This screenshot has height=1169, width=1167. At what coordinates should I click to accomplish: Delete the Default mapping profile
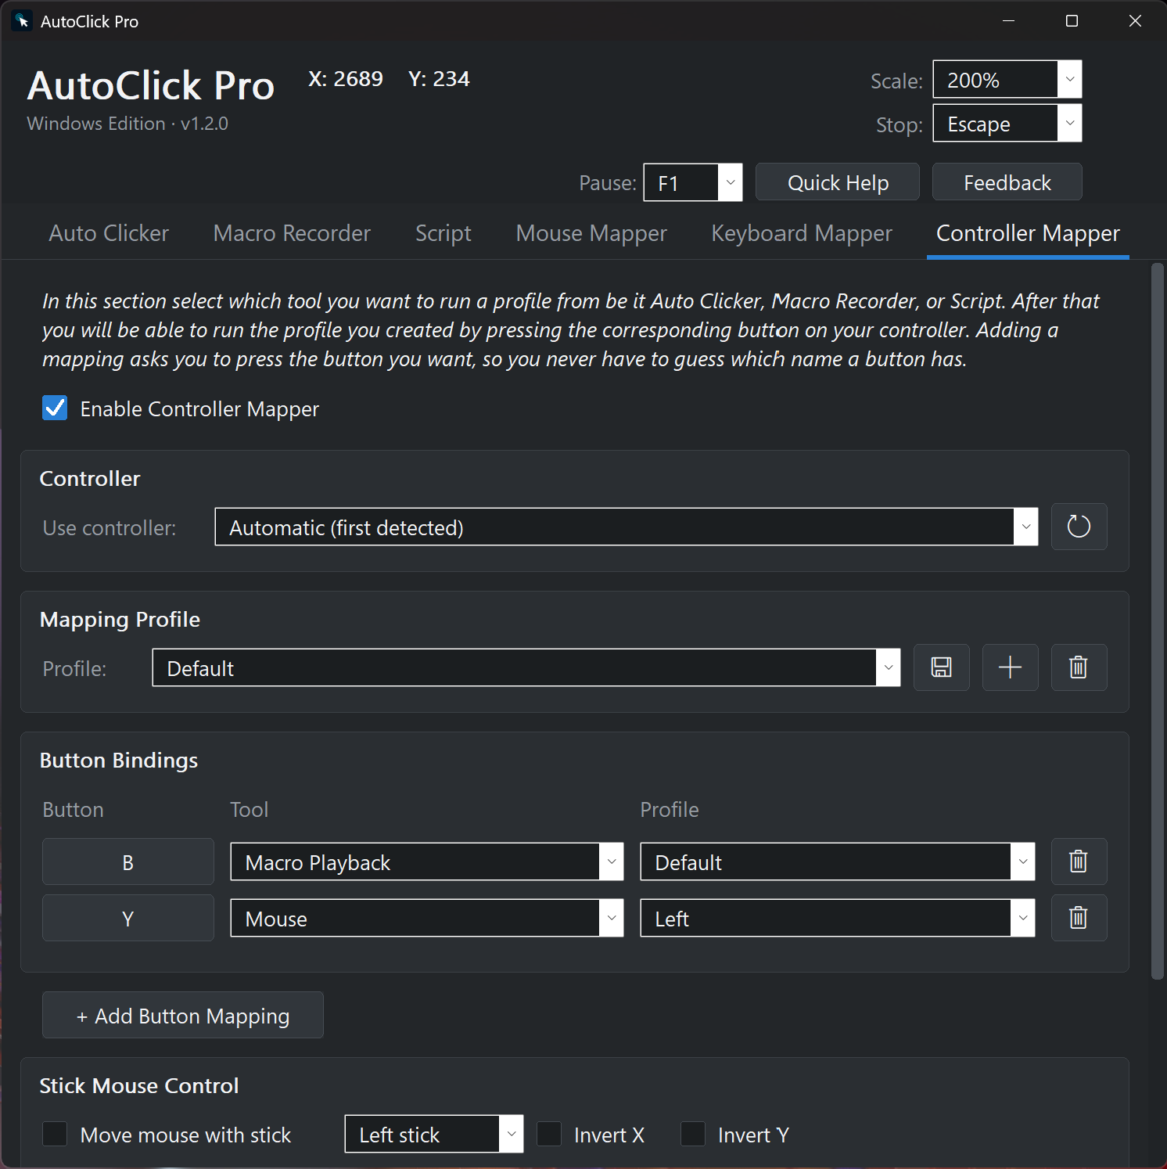pos(1079,667)
